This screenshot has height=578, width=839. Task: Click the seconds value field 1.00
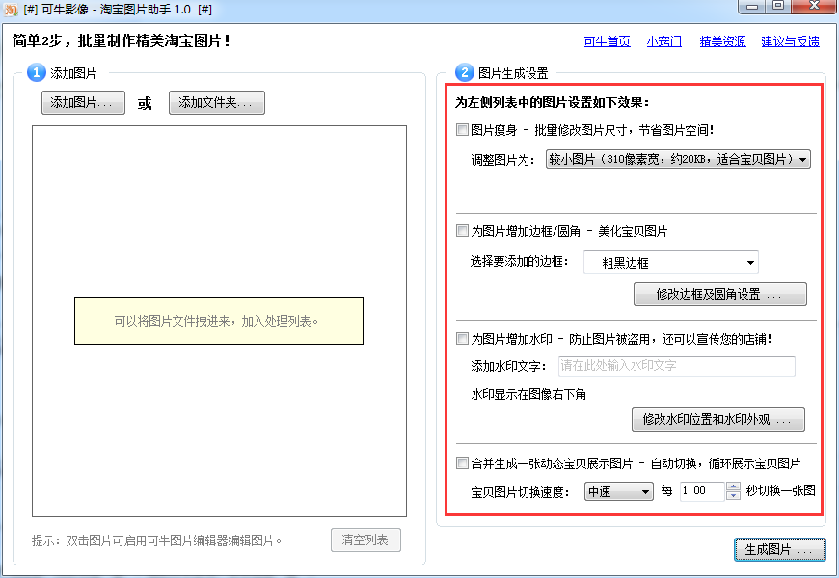click(x=702, y=491)
